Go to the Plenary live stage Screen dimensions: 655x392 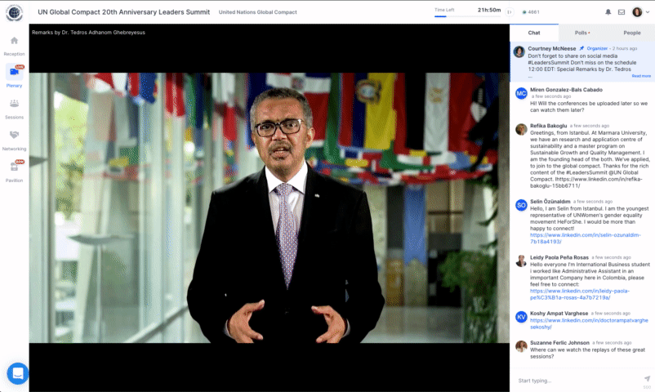[14, 75]
